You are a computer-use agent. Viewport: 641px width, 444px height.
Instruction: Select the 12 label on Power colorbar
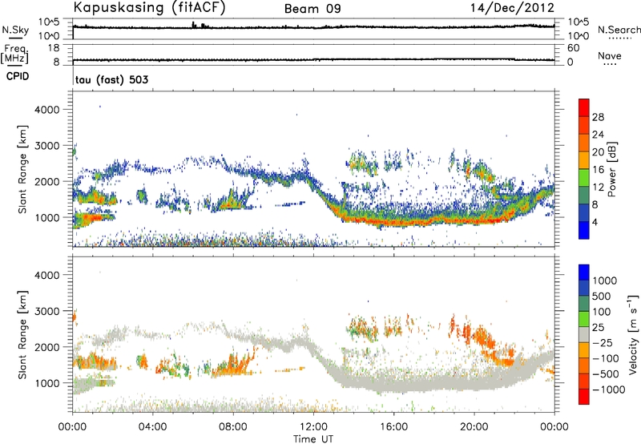tap(598, 188)
